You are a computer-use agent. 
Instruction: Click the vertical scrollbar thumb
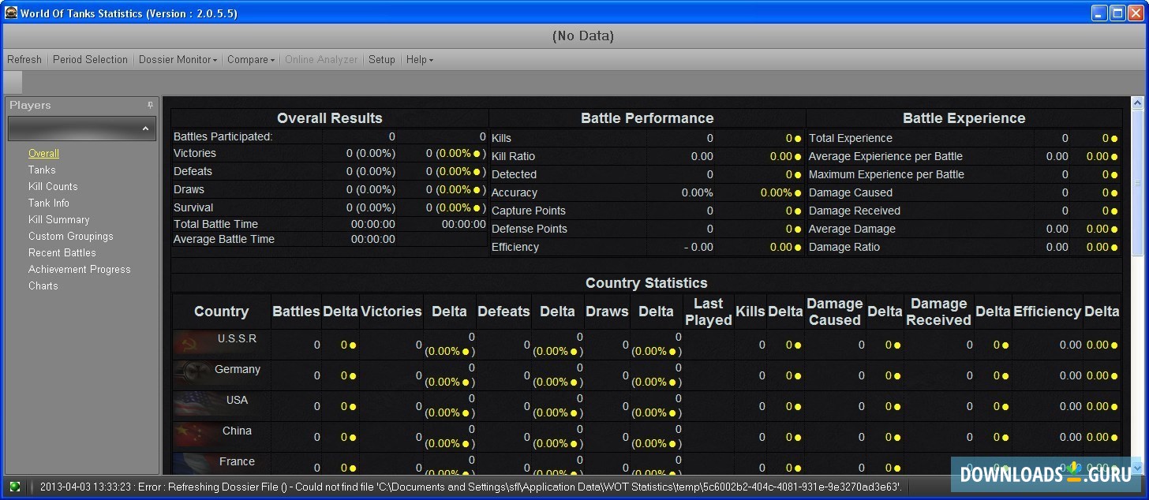pos(1137,183)
